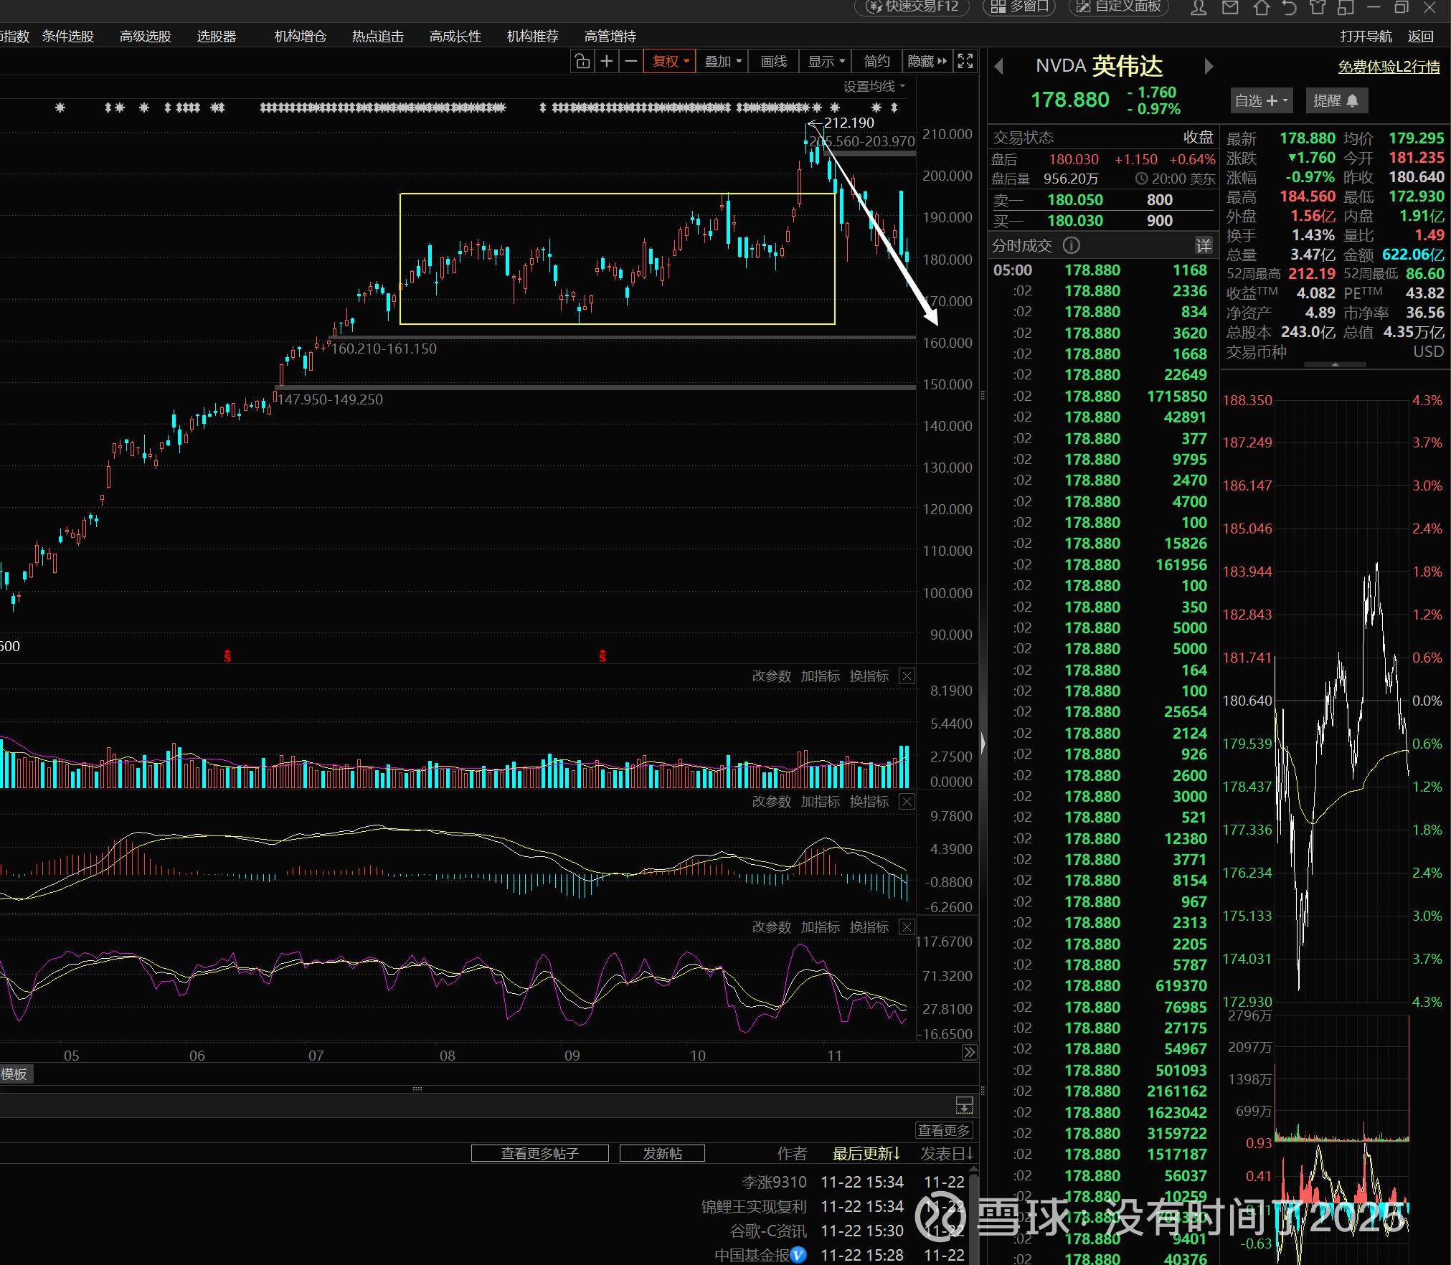This screenshot has width=1451, height=1265.
Task: Zoom out chart with minus icon
Action: click(630, 62)
